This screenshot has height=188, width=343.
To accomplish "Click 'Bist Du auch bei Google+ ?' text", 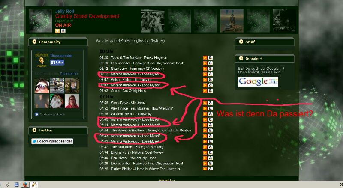I will [x=261, y=69].
